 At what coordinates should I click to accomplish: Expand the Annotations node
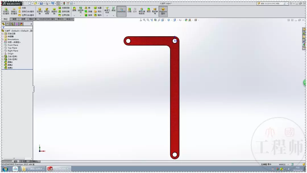pyautogui.click(x=3, y=39)
